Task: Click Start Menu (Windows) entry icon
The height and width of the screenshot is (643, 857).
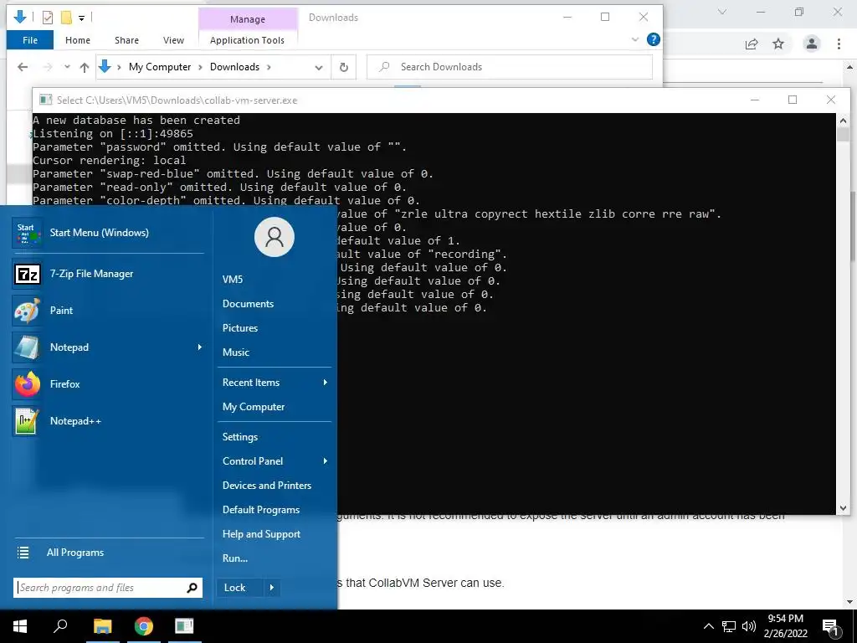Action: pos(27,233)
